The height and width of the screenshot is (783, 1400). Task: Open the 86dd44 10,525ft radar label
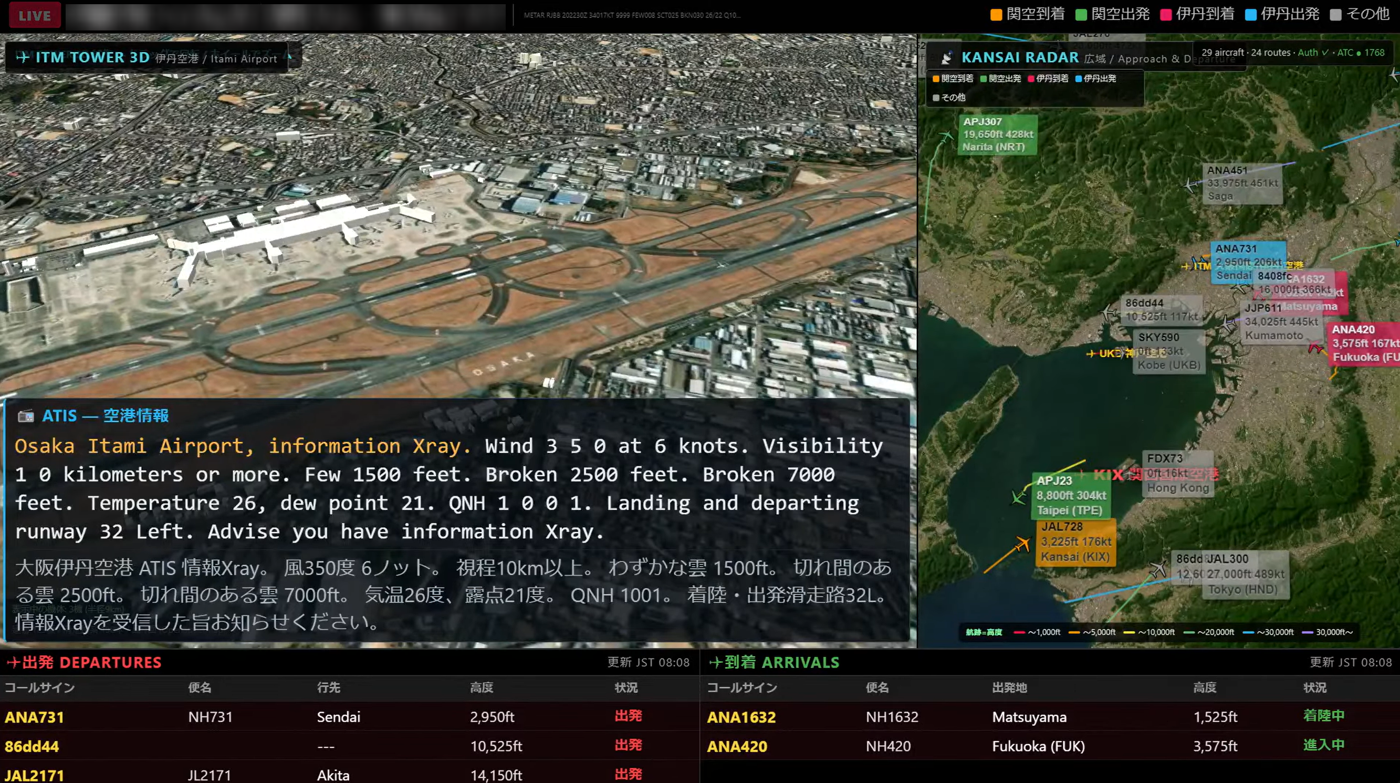click(x=1162, y=310)
